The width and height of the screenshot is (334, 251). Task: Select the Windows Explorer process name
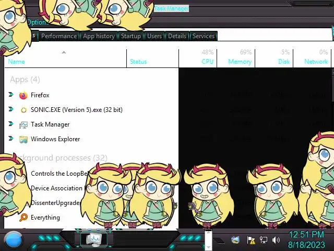coord(55,139)
